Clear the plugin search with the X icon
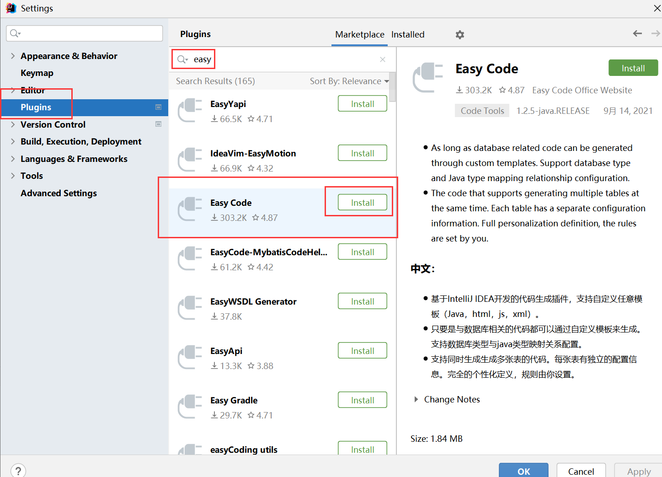 pos(383,59)
